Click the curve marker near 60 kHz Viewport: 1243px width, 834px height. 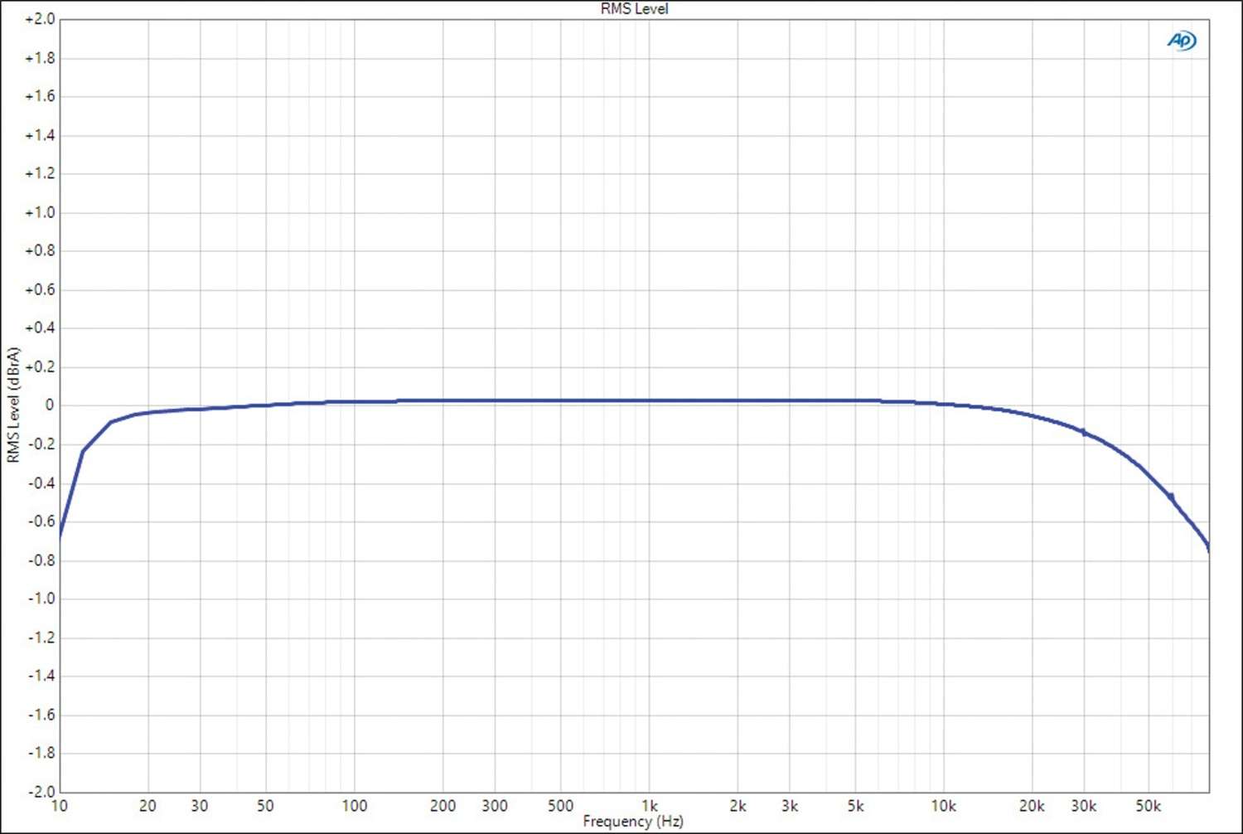[x=1171, y=496]
